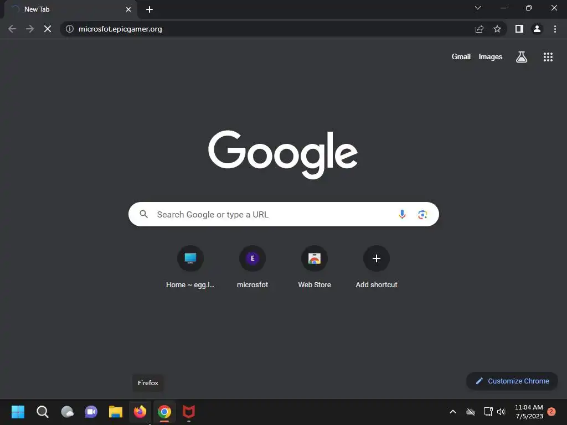The image size is (567, 425).
Task: Open Chrome three-dot menu
Action: [x=555, y=29]
